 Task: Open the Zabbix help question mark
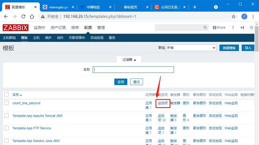pyautogui.click(x=233, y=28)
